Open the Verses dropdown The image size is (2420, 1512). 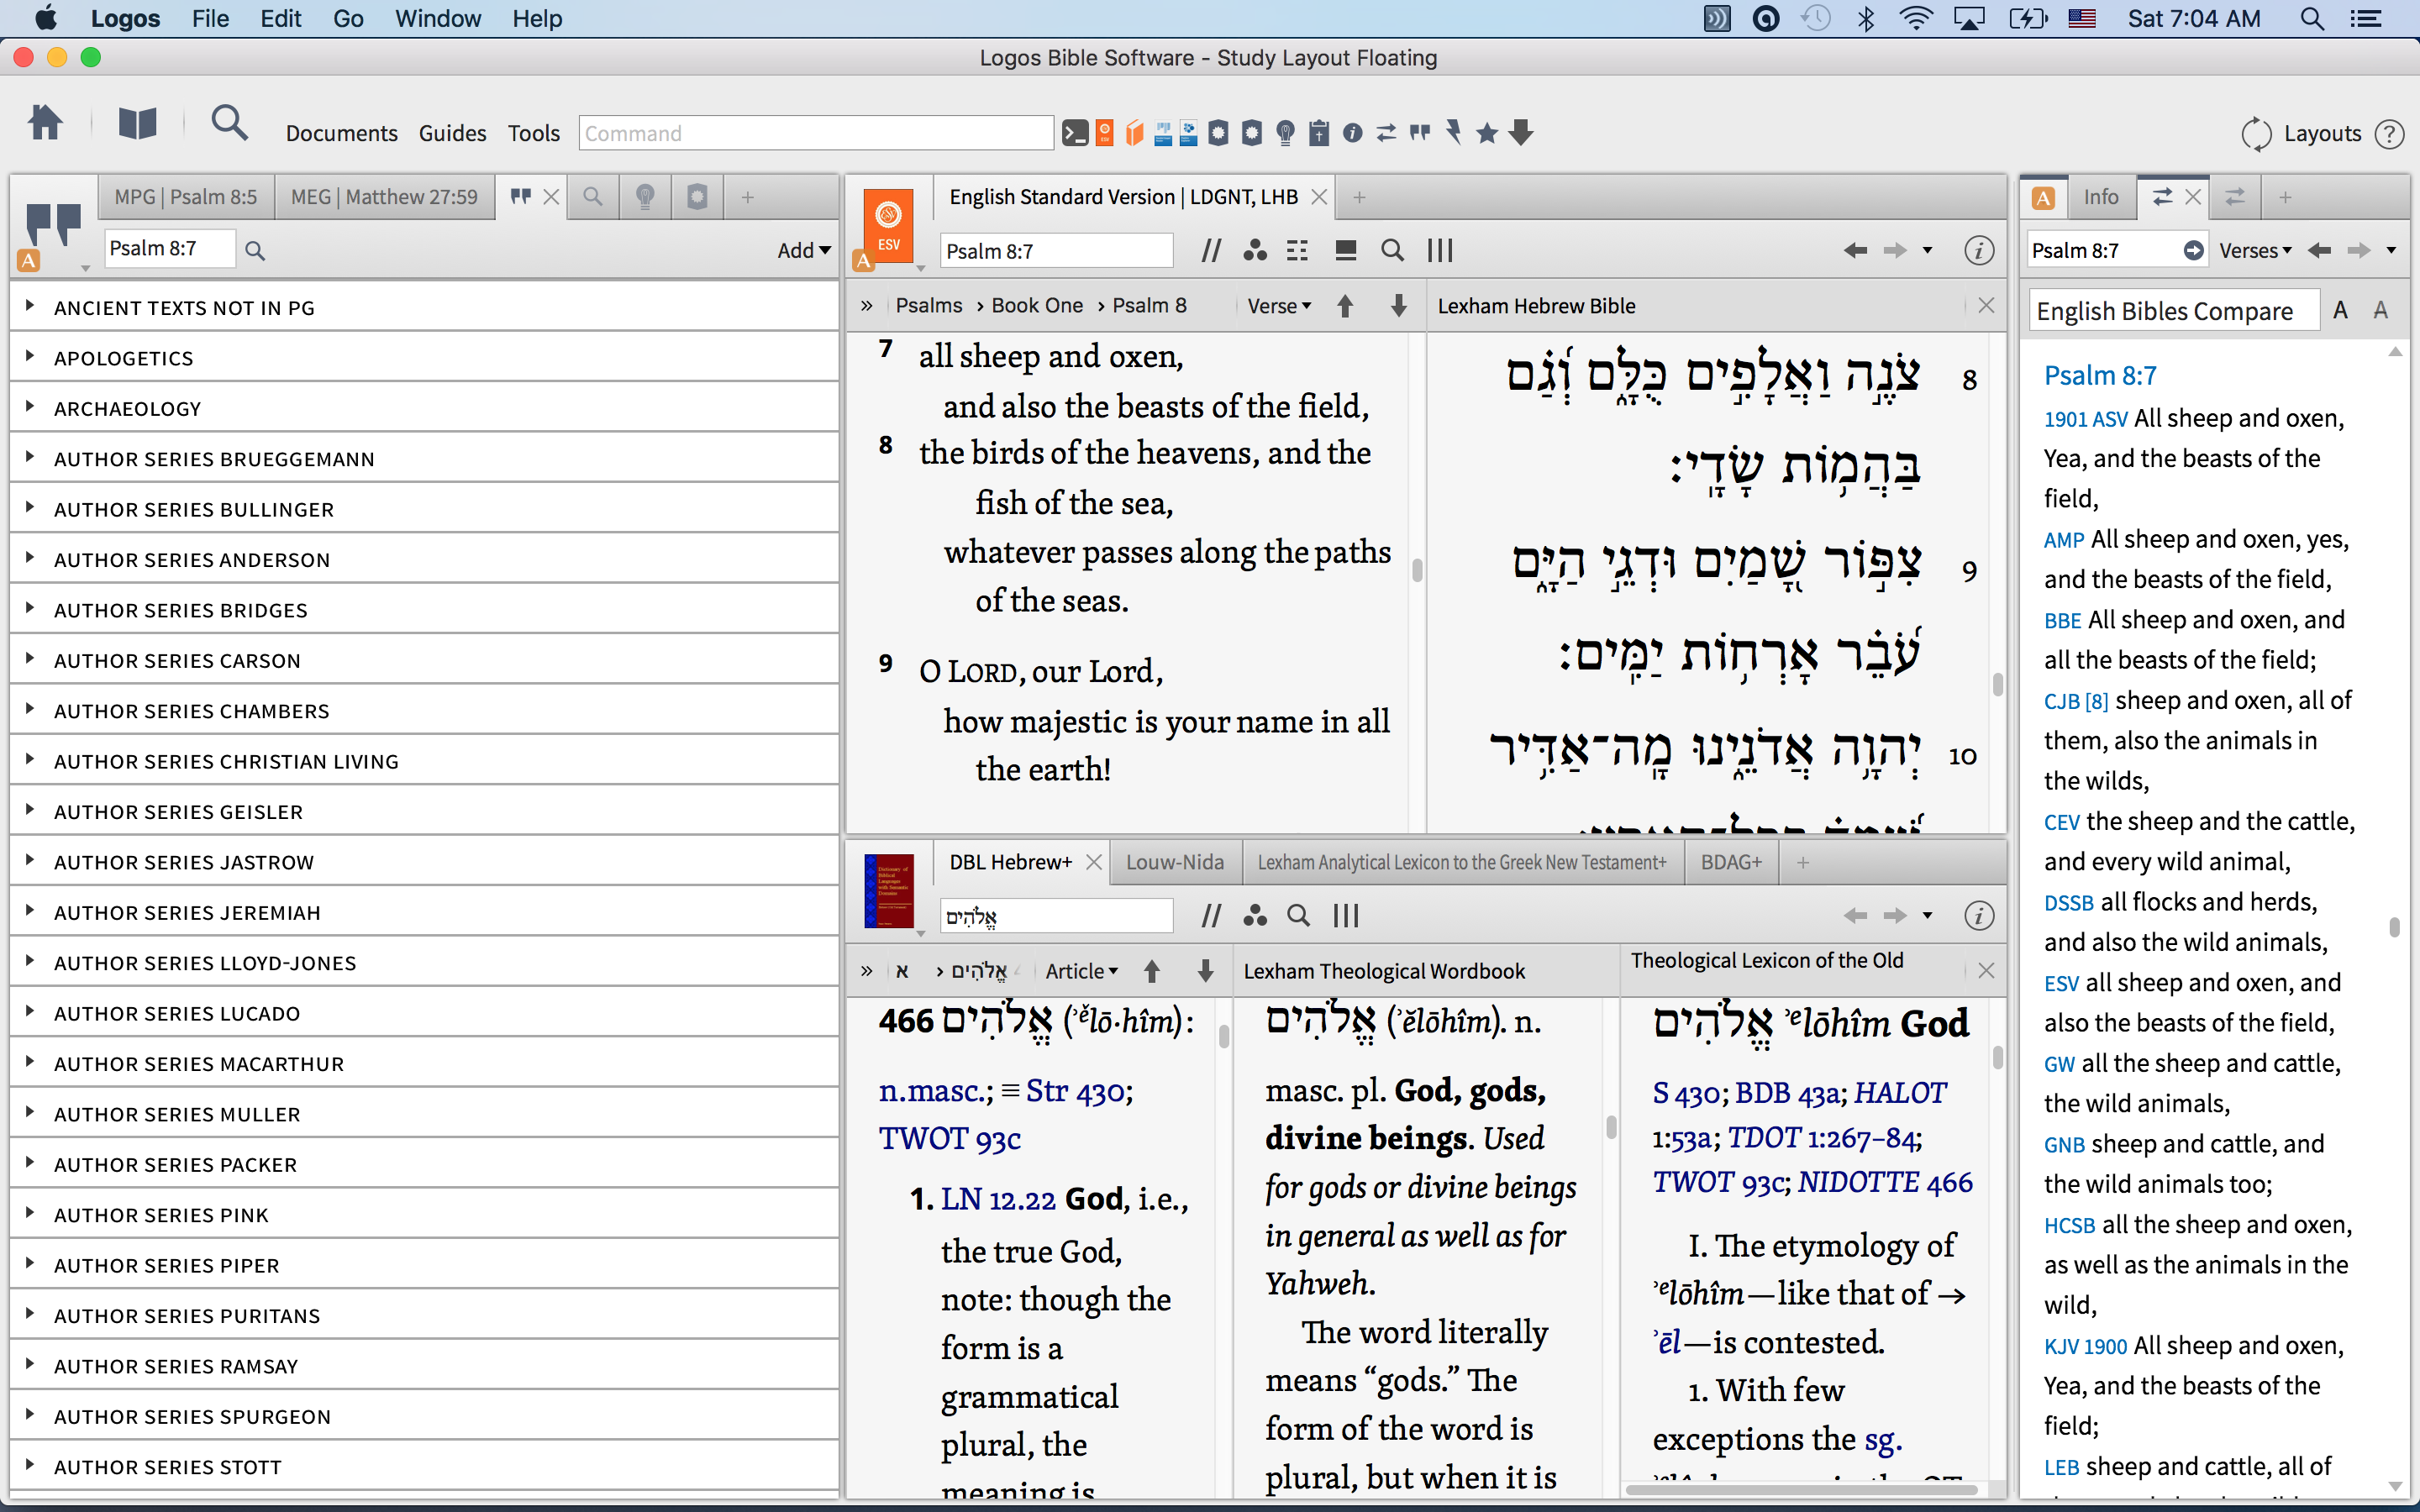click(2255, 250)
